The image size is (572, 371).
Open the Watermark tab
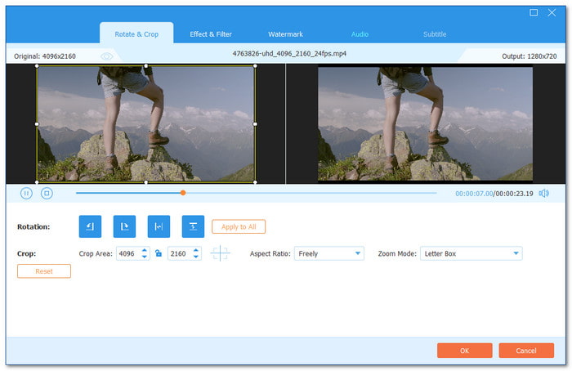[x=285, y=34]
